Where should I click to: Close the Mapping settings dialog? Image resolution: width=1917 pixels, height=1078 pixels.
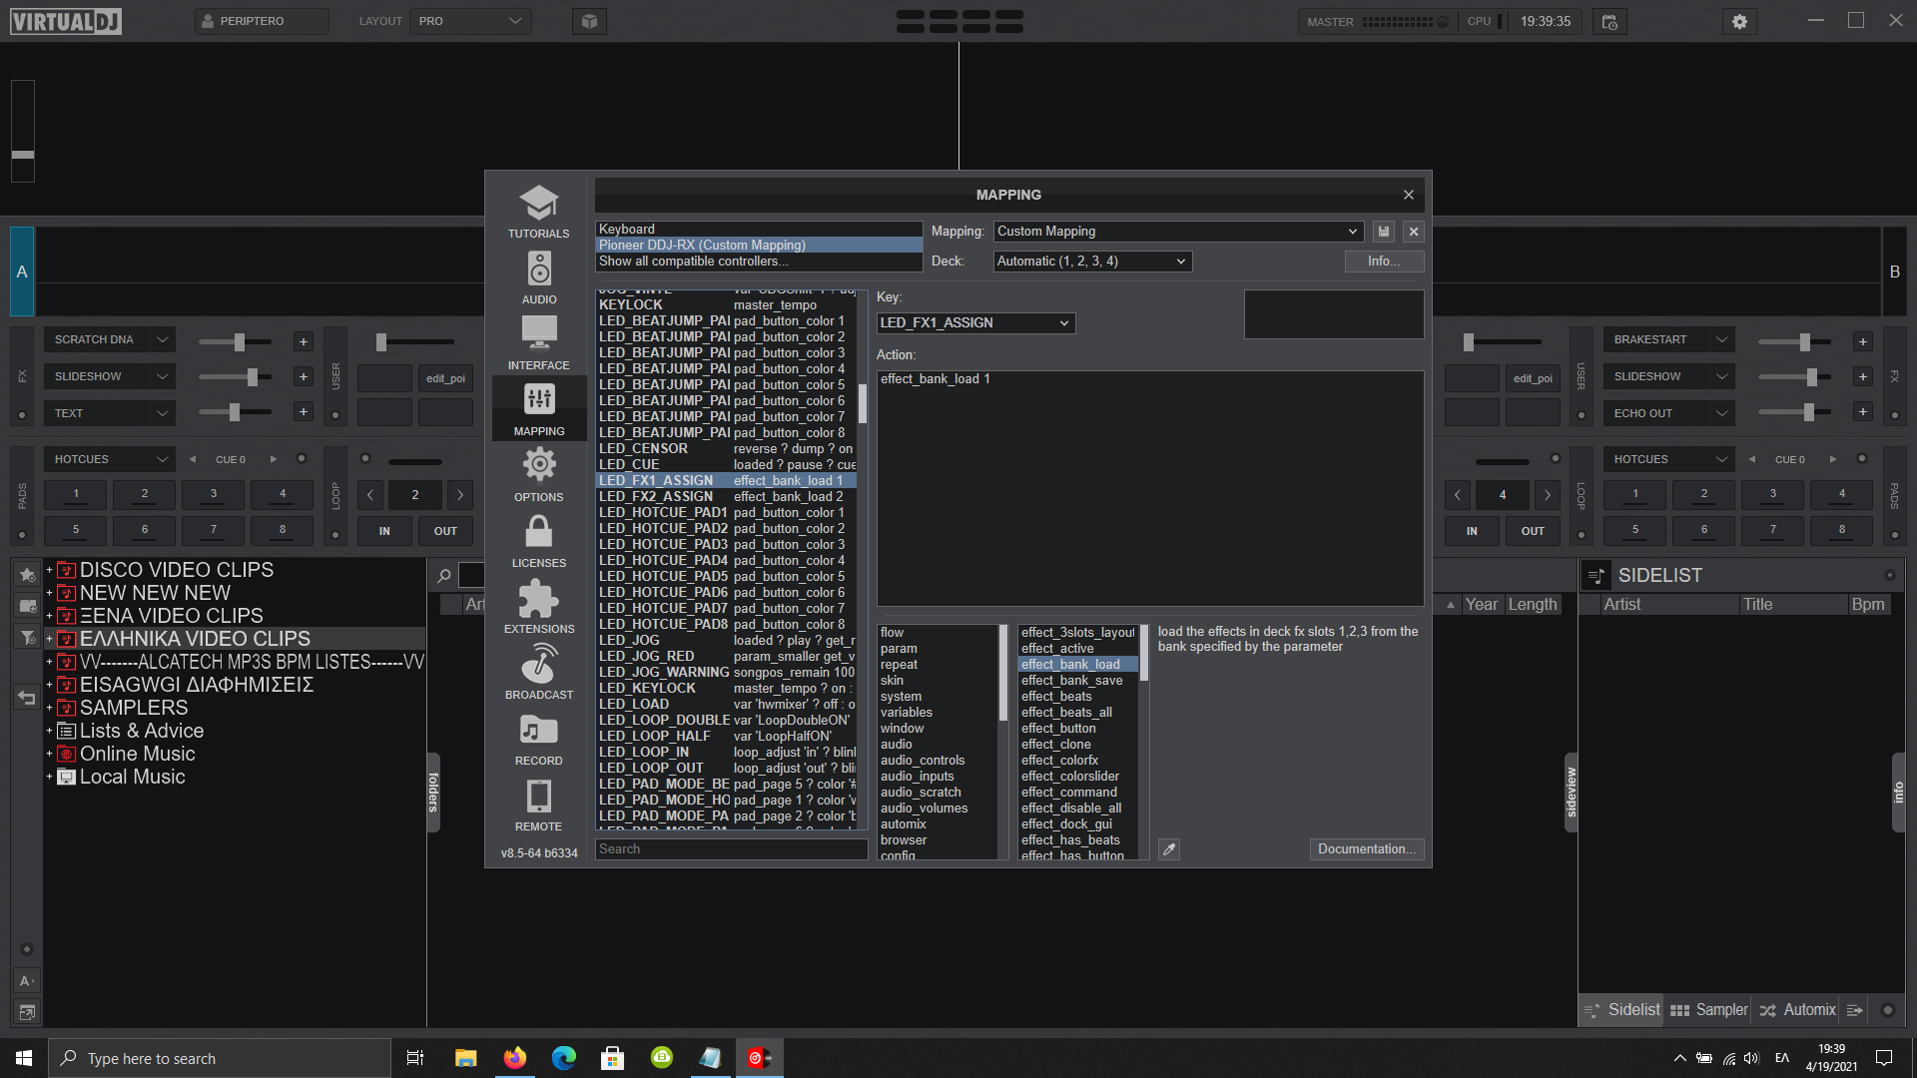1409,195
